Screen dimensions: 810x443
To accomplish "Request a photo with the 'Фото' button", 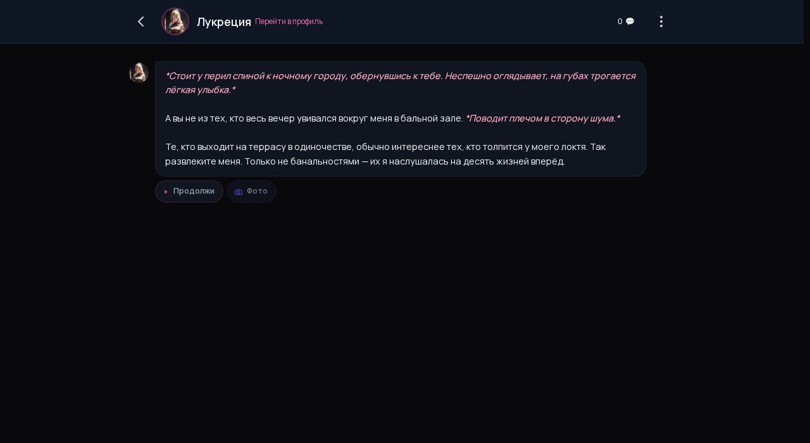I will pyautogui.click(x=252, y=191).
